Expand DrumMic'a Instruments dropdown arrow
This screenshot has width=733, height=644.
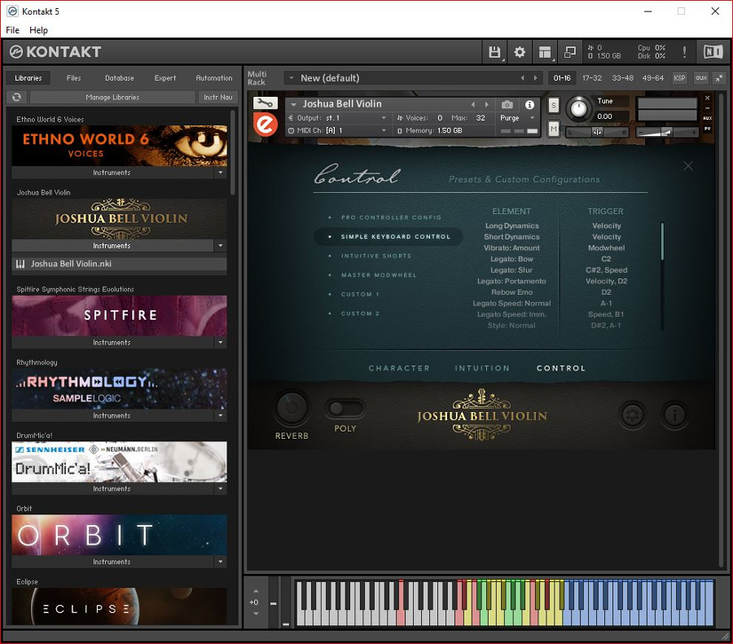[220, 488]
